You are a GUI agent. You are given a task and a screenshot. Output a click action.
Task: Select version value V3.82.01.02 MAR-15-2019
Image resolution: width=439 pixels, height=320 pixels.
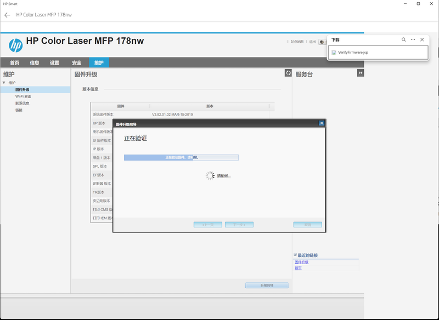click(x=172, y=115)
